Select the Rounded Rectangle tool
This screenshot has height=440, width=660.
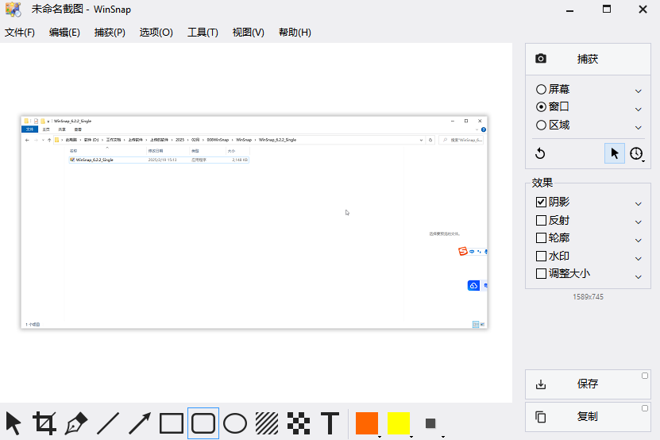tap(203, 423)
